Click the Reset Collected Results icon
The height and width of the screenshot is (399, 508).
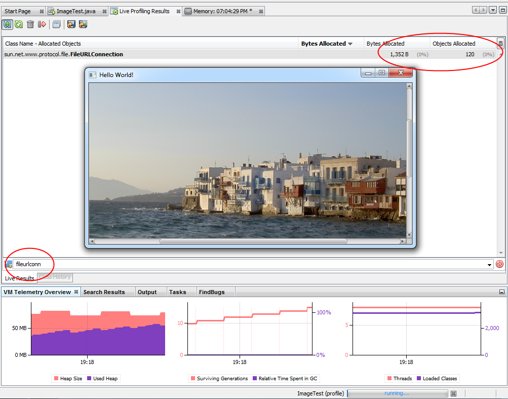42,24
